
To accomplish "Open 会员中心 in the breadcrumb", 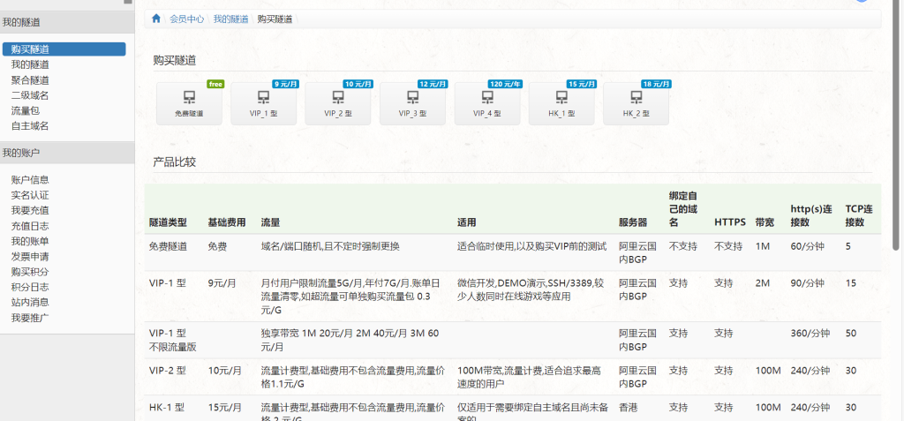I will click(x=187, y=19).
